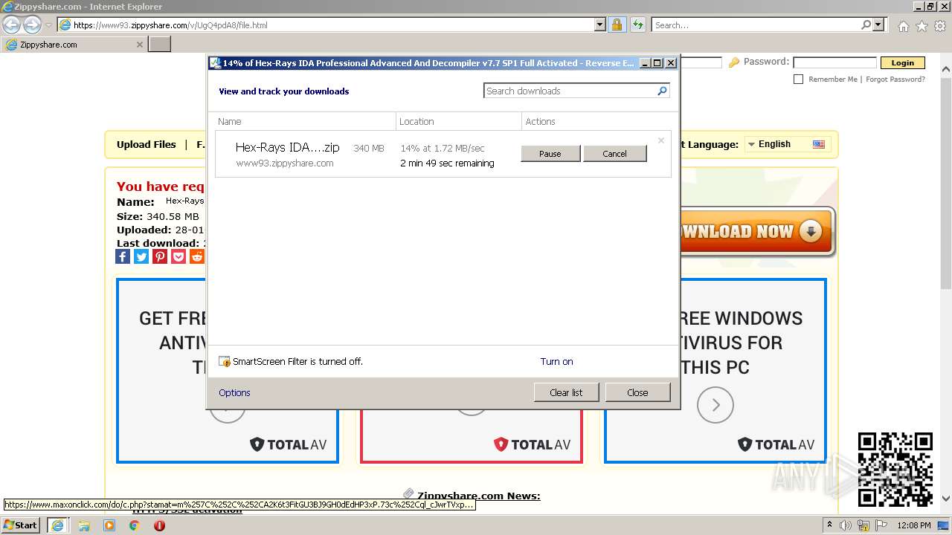Turn on the SmartScreen Filter link

[x=556, y=361]
